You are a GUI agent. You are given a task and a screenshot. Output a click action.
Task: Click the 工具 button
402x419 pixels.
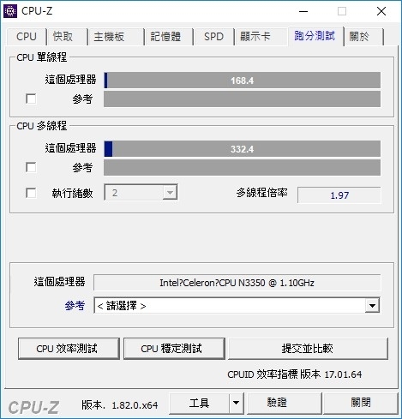[200, 404]
